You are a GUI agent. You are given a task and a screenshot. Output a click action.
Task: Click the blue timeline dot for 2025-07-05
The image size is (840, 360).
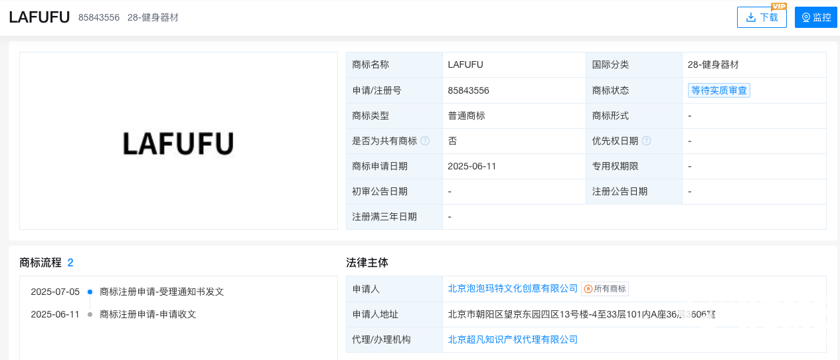coord(90,292)
